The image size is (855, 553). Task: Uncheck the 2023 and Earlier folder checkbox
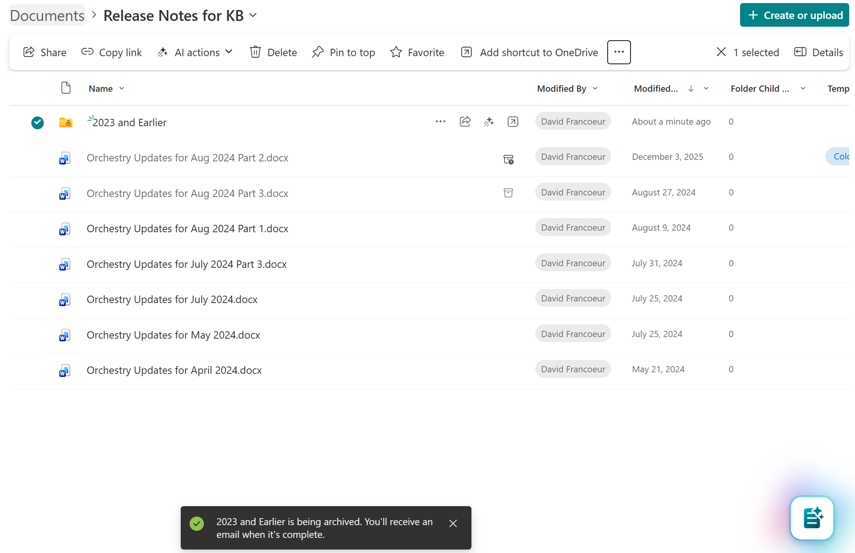[x=38, y=123]
